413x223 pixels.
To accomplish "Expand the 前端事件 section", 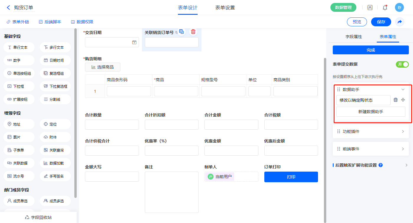I will pyautogui.click(x=403, y=149).
